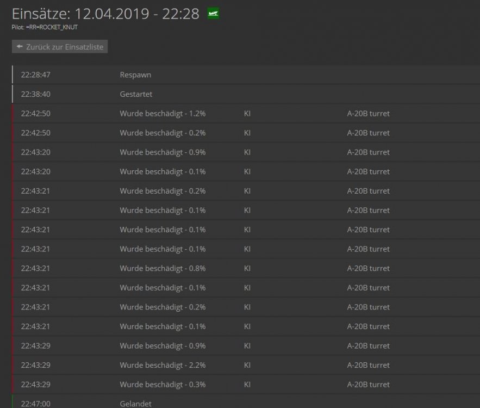Click the 22:28:47 timestamp

tap(35, 75)
